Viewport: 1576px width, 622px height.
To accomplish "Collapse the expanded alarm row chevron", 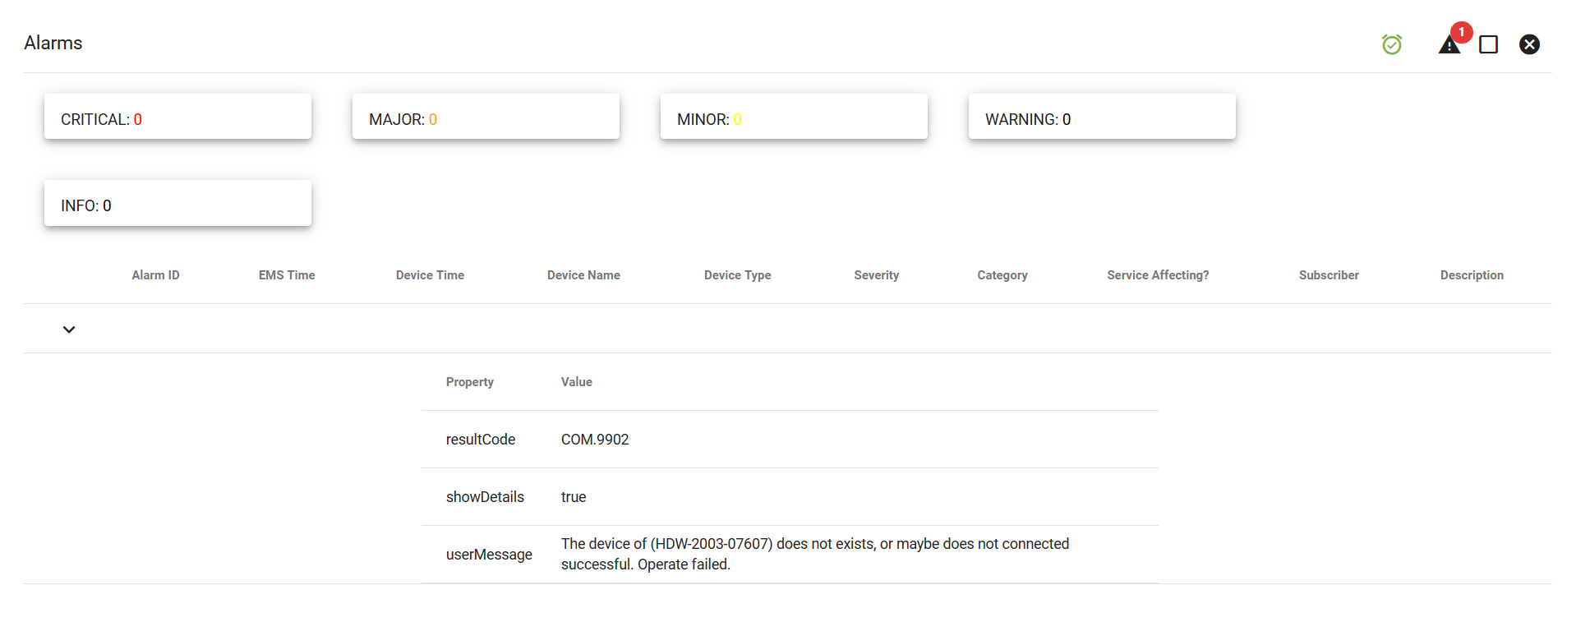I will [x=69, y=329].
